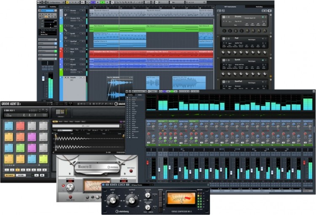Toggle the red Dual Mode button on Magneto II
This screenshot has height=215, width=316.
70,197
